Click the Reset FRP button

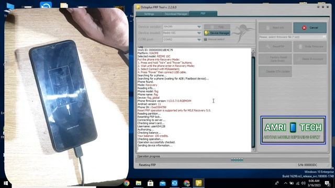pos(275,46)
